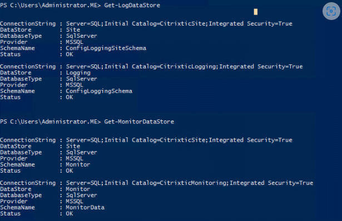This screenshot has height=221, width=342.
Task: Click the first Provider MSSQL value
Action: [75, 42]
